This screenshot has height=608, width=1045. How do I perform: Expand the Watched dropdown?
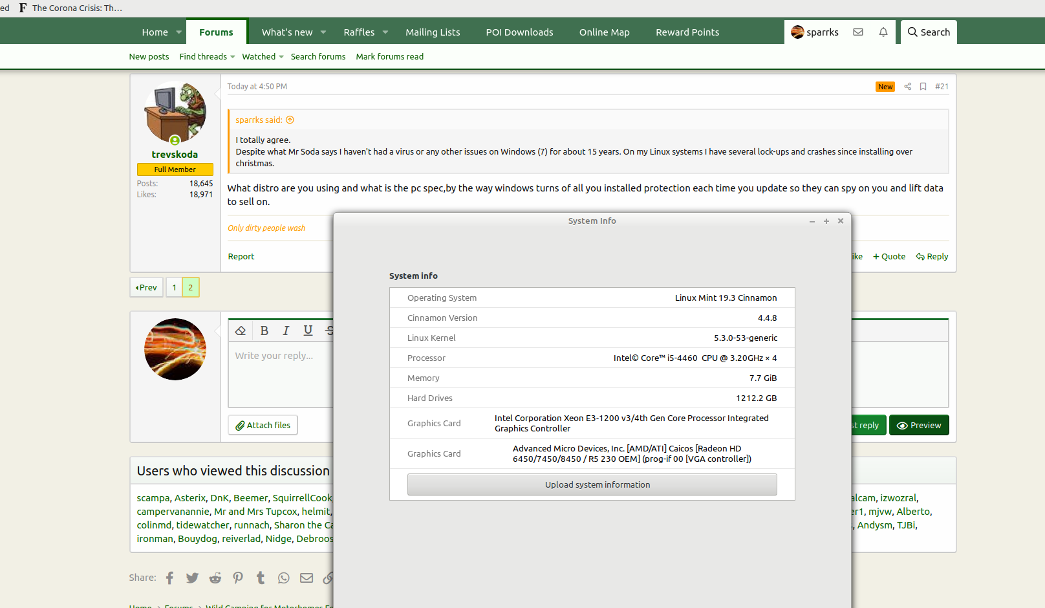click(281, 57)
